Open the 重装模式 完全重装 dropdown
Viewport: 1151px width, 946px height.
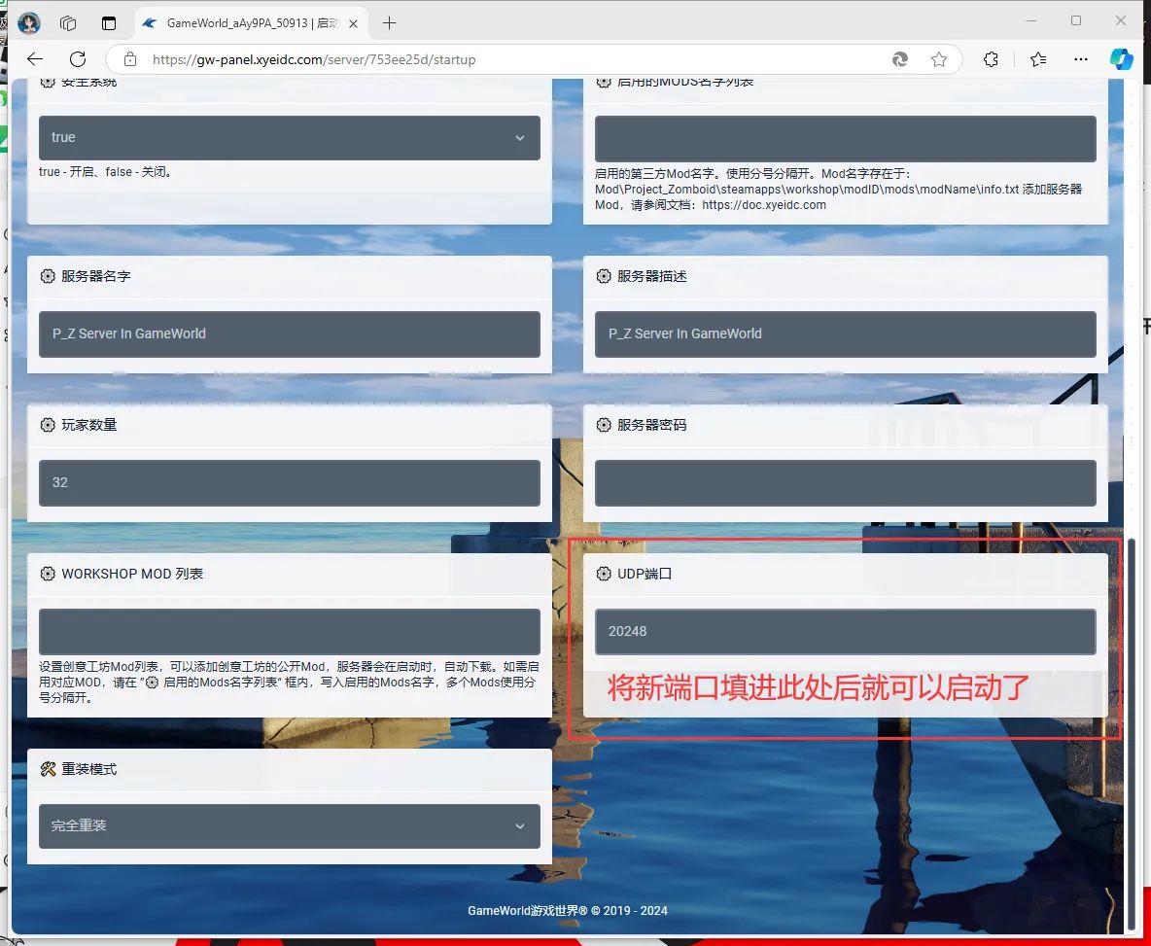click(x=289, y=825)
